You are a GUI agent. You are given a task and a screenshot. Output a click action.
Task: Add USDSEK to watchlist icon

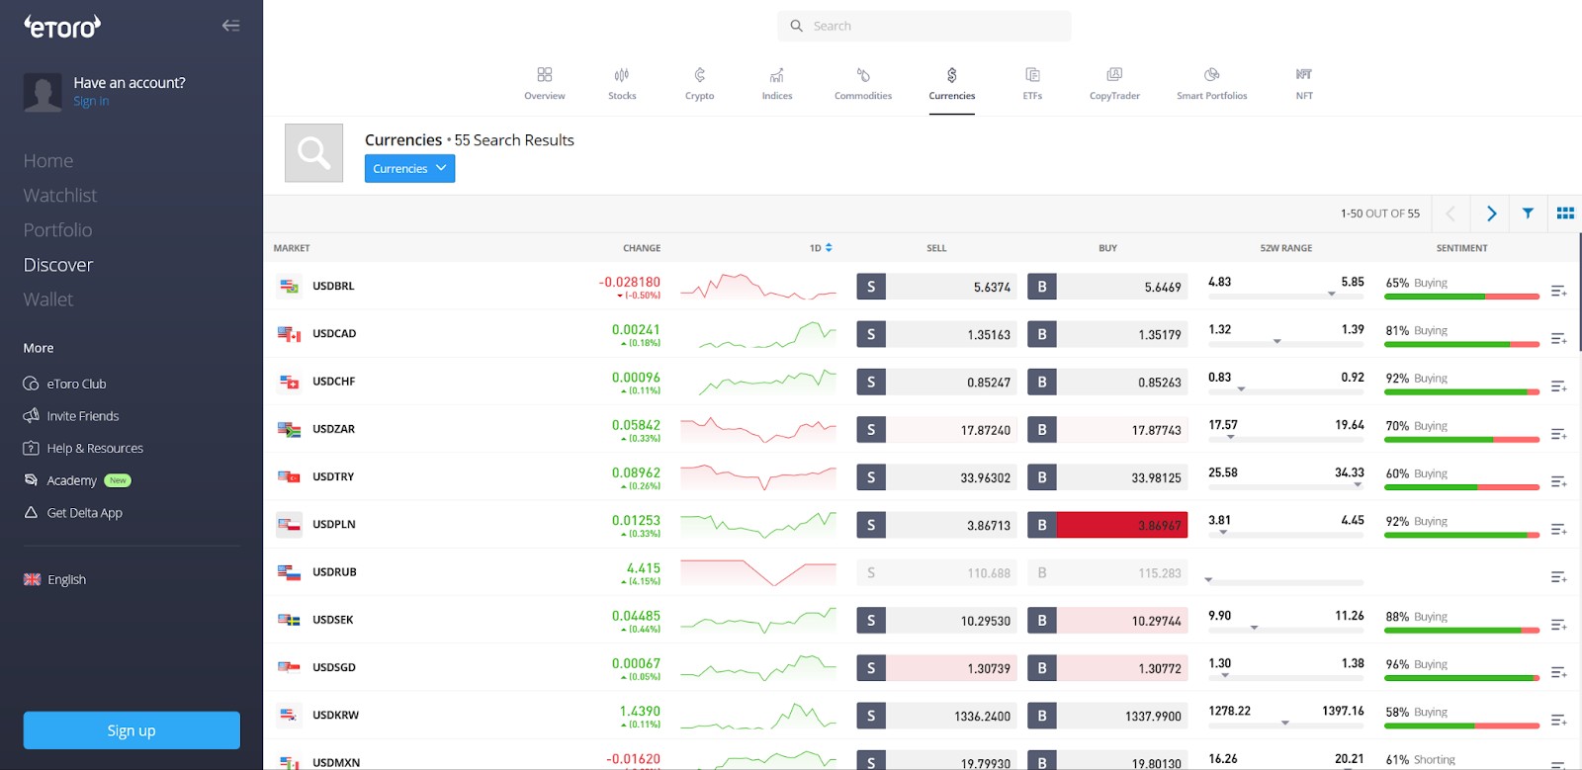(x=1559, y=625)
